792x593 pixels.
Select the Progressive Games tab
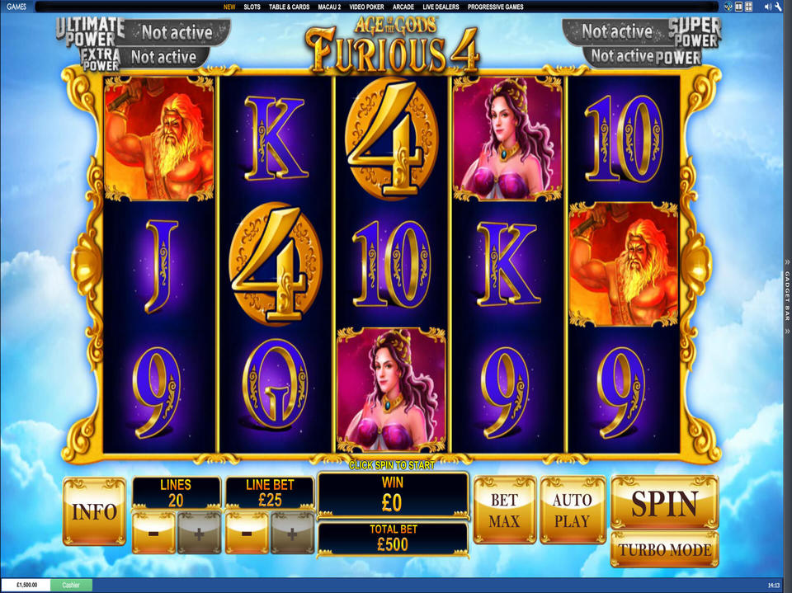[496, 7]
